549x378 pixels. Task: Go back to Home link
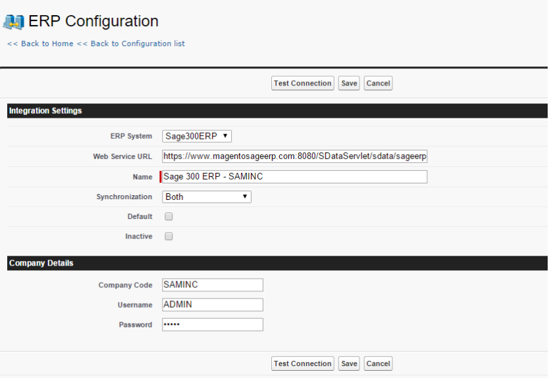click(x=40, y=43)
